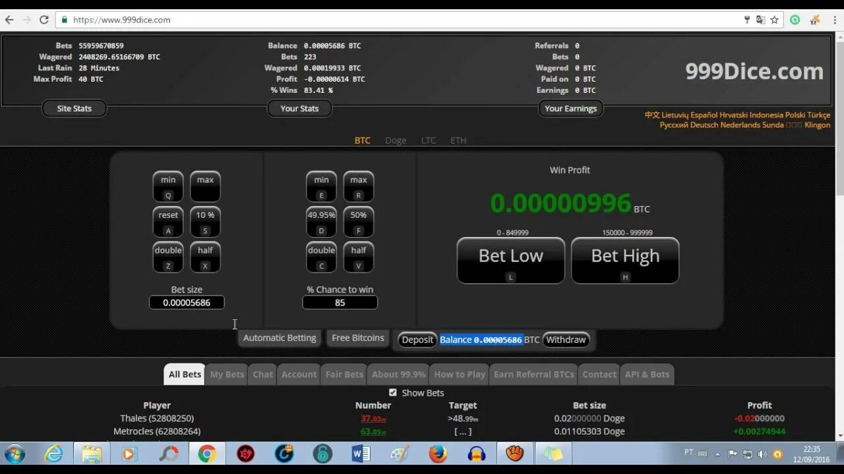The image size is (844, 474).
Task: Switch currency to LTC
Action: click(x=429, y=140)
